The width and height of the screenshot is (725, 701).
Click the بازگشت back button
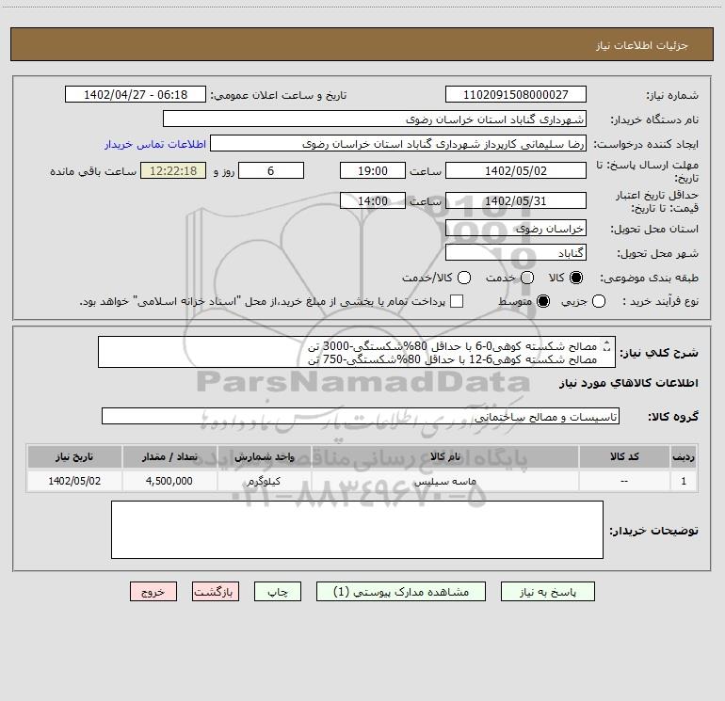(x=216, y=592)
